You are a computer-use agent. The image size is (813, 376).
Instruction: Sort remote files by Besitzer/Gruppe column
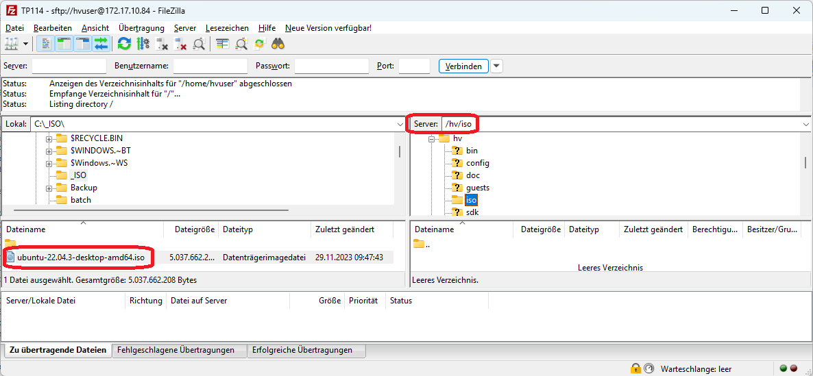point(772,229)
